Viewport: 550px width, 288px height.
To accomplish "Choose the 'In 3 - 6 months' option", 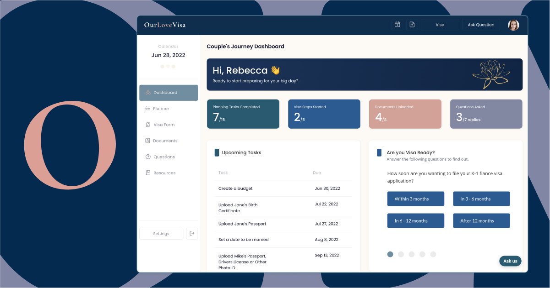I will pos(481,199).
